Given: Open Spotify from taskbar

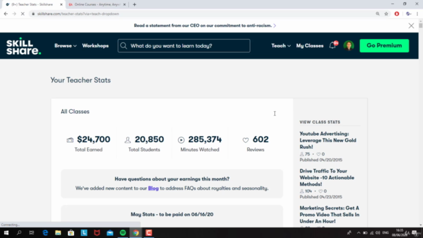Looking at the screenshot, I should point(123,233).
